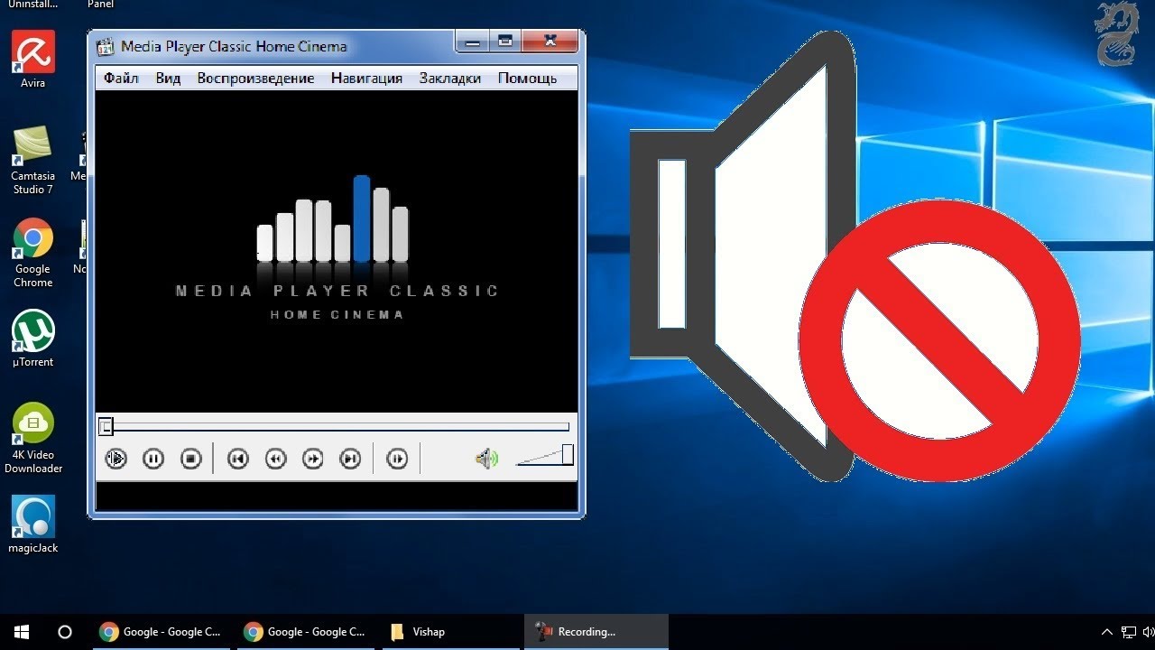Click the frame step button

[x=397, y=459]
